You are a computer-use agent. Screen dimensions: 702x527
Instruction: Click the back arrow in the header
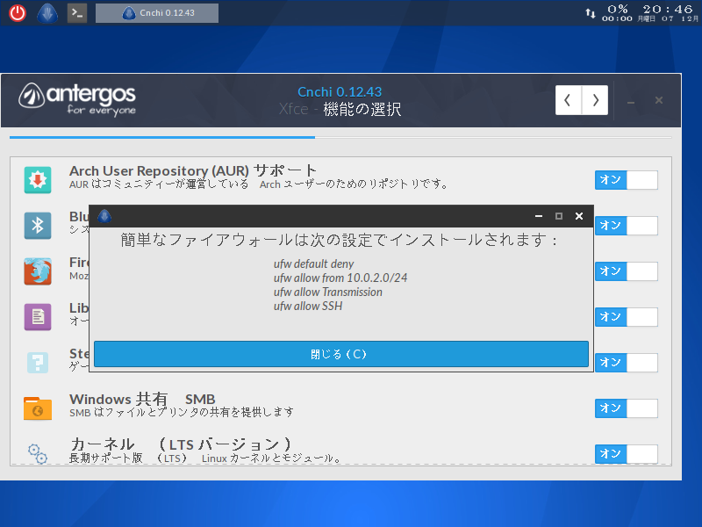(569, 100)
